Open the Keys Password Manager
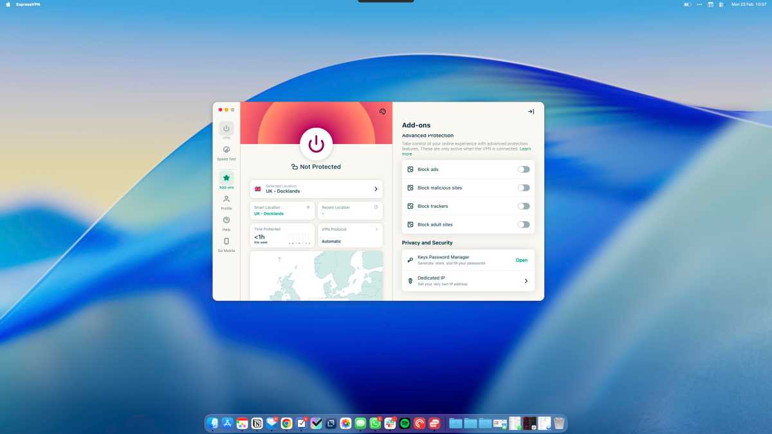The image size is (772, 434). (521, 260)
